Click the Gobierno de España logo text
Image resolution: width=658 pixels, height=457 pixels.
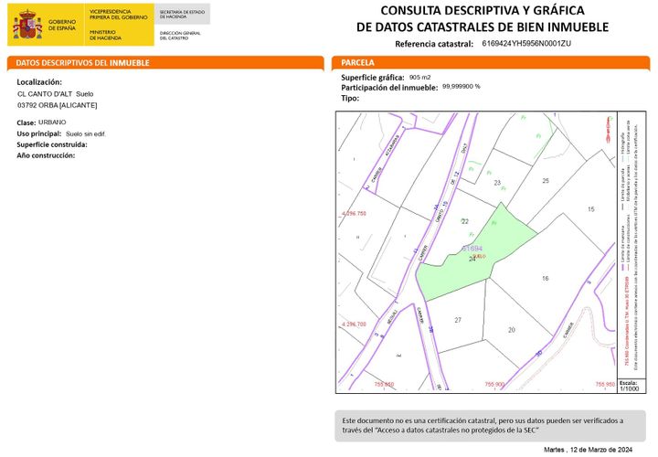coord(62,25)
